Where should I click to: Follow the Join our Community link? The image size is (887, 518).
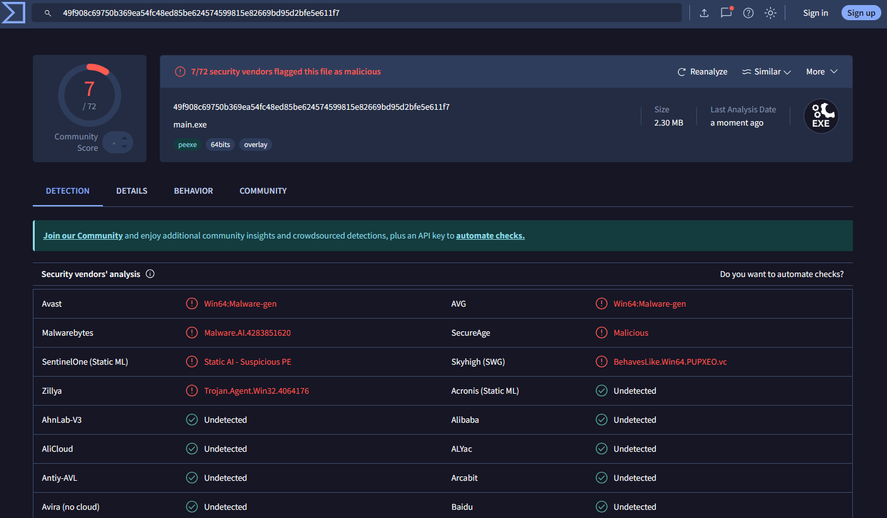pos(83,235)
